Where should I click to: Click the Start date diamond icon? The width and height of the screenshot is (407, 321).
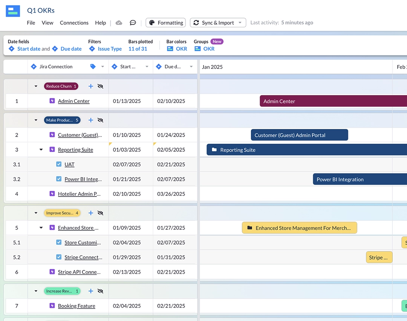(11, 48)
